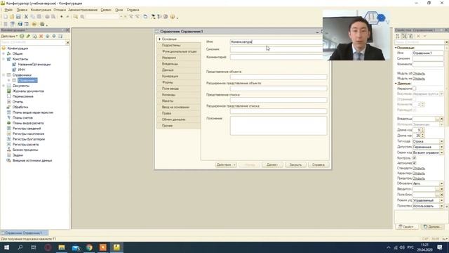Screen dimensions: 449x253
Task: Click the Open file toolbar icon
Action: [x=12, y=17]
